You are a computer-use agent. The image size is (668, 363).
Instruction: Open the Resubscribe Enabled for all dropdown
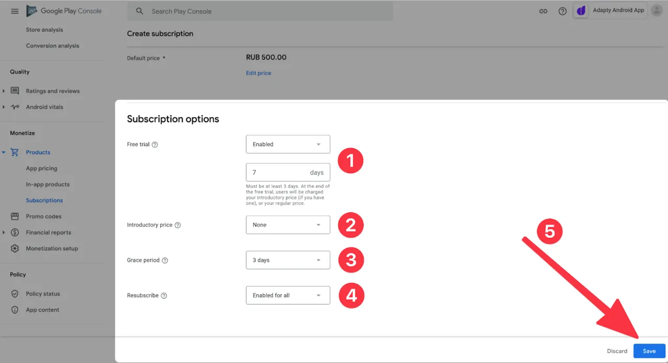point(288,295)
